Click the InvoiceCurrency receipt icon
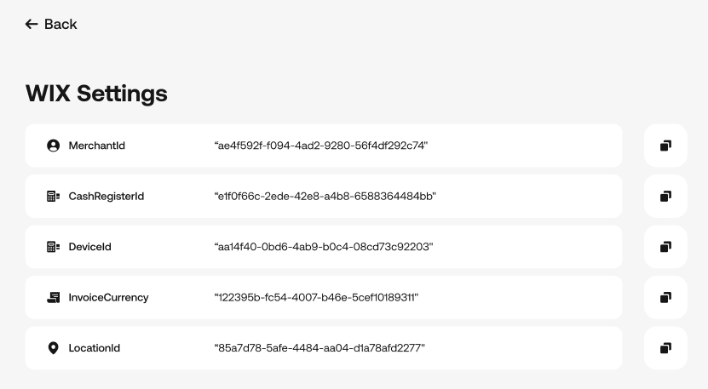The height and width of the screenshot is (389, 708). 54,297
